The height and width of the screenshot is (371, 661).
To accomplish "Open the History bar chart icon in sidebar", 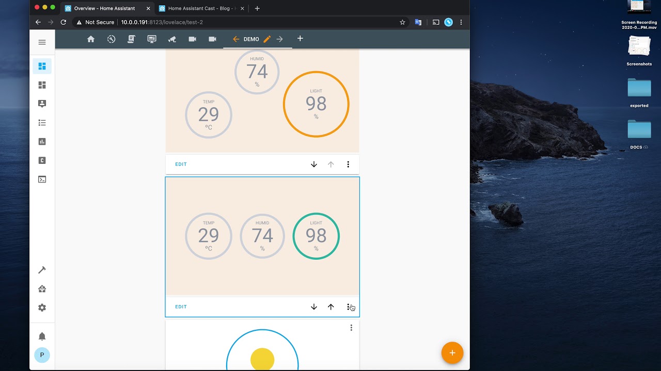I will 42,142.
